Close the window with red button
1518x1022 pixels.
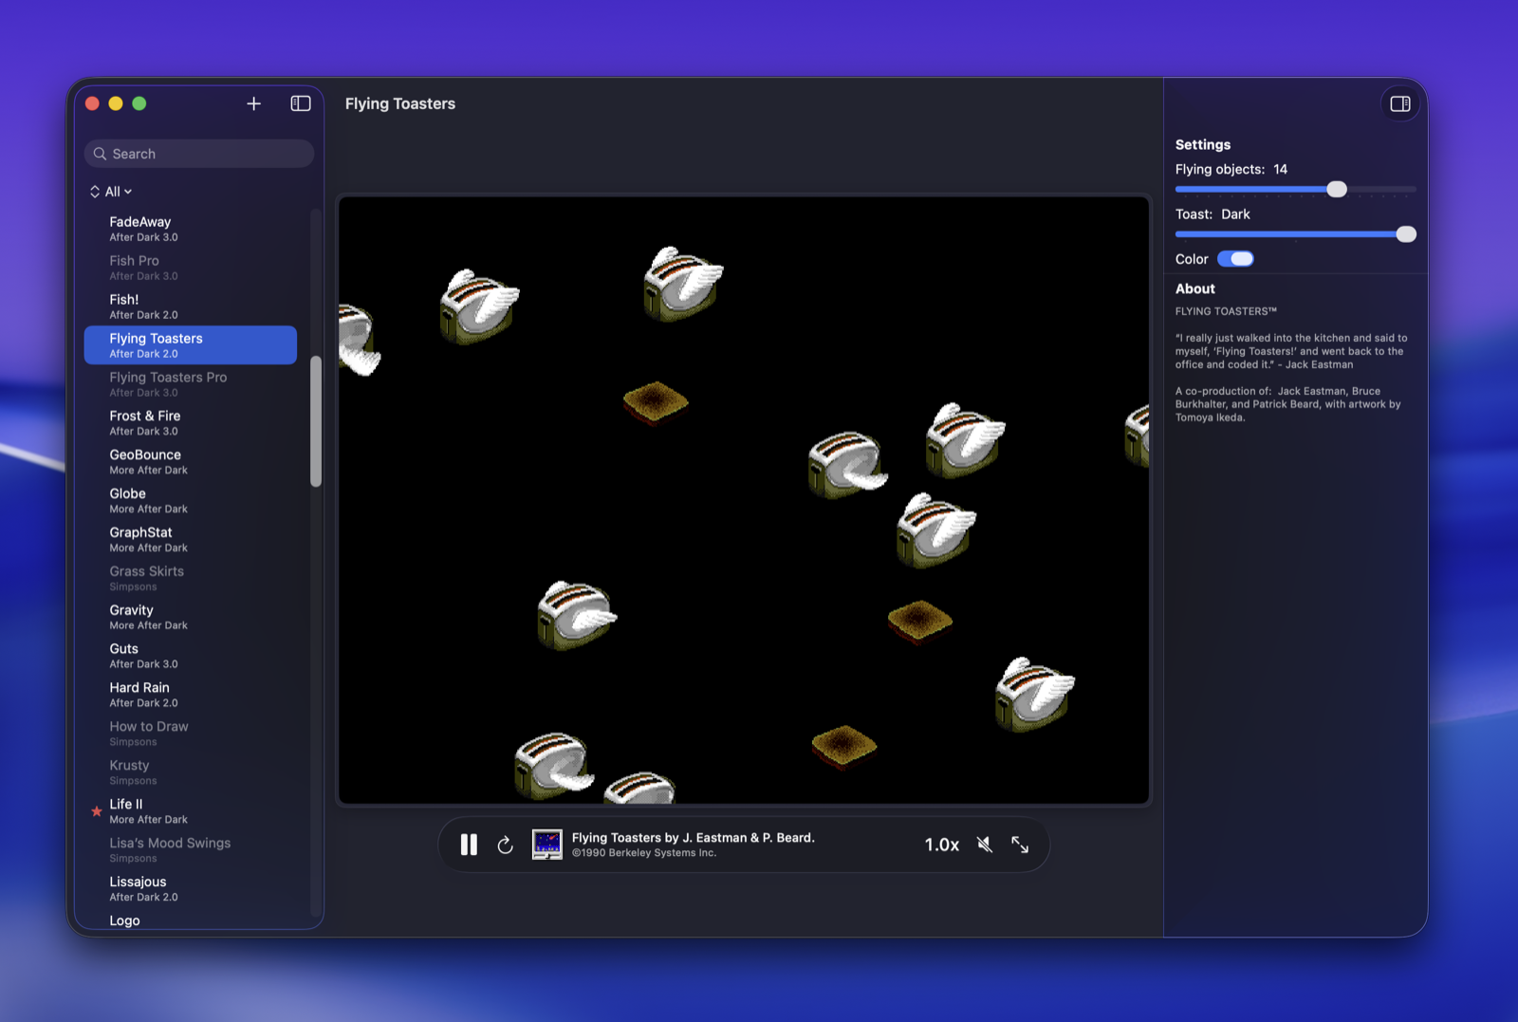pyautogui.click(x=92, y=103)
